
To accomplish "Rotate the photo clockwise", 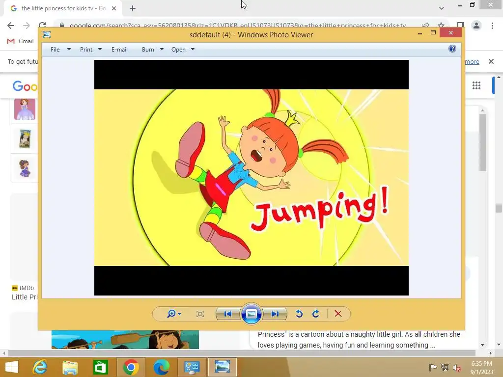I will coord(316,314).
